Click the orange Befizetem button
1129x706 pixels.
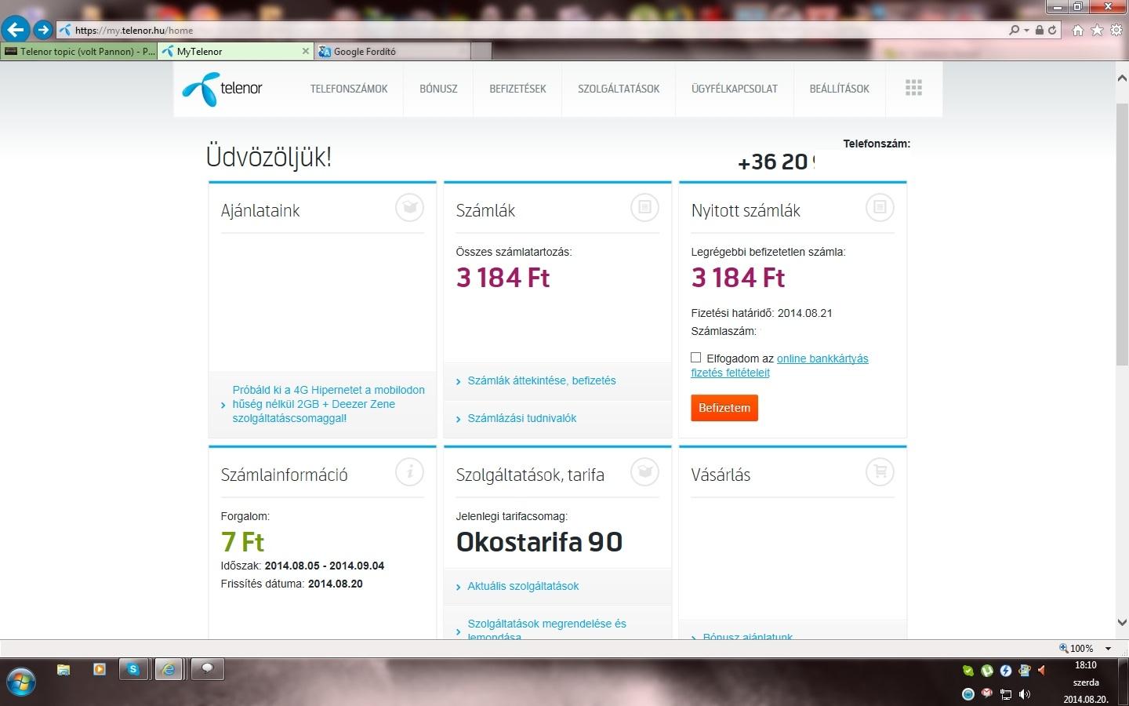tap(724, 408)
